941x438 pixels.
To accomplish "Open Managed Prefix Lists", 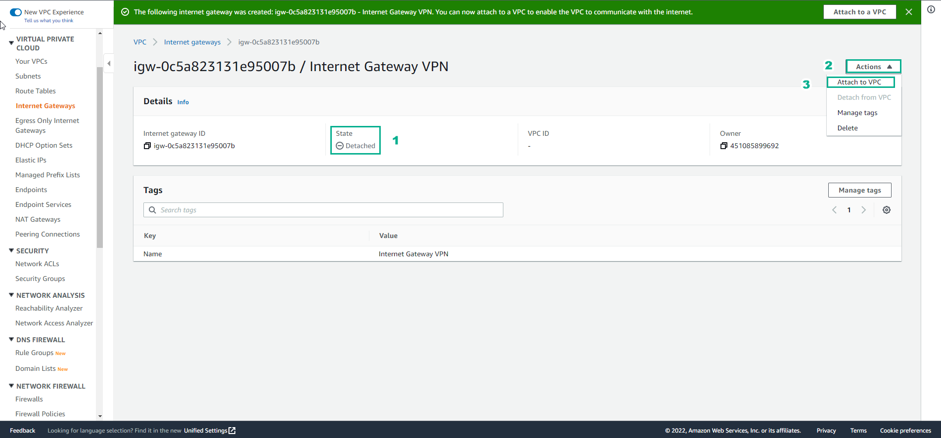I will tap(47, 175).
